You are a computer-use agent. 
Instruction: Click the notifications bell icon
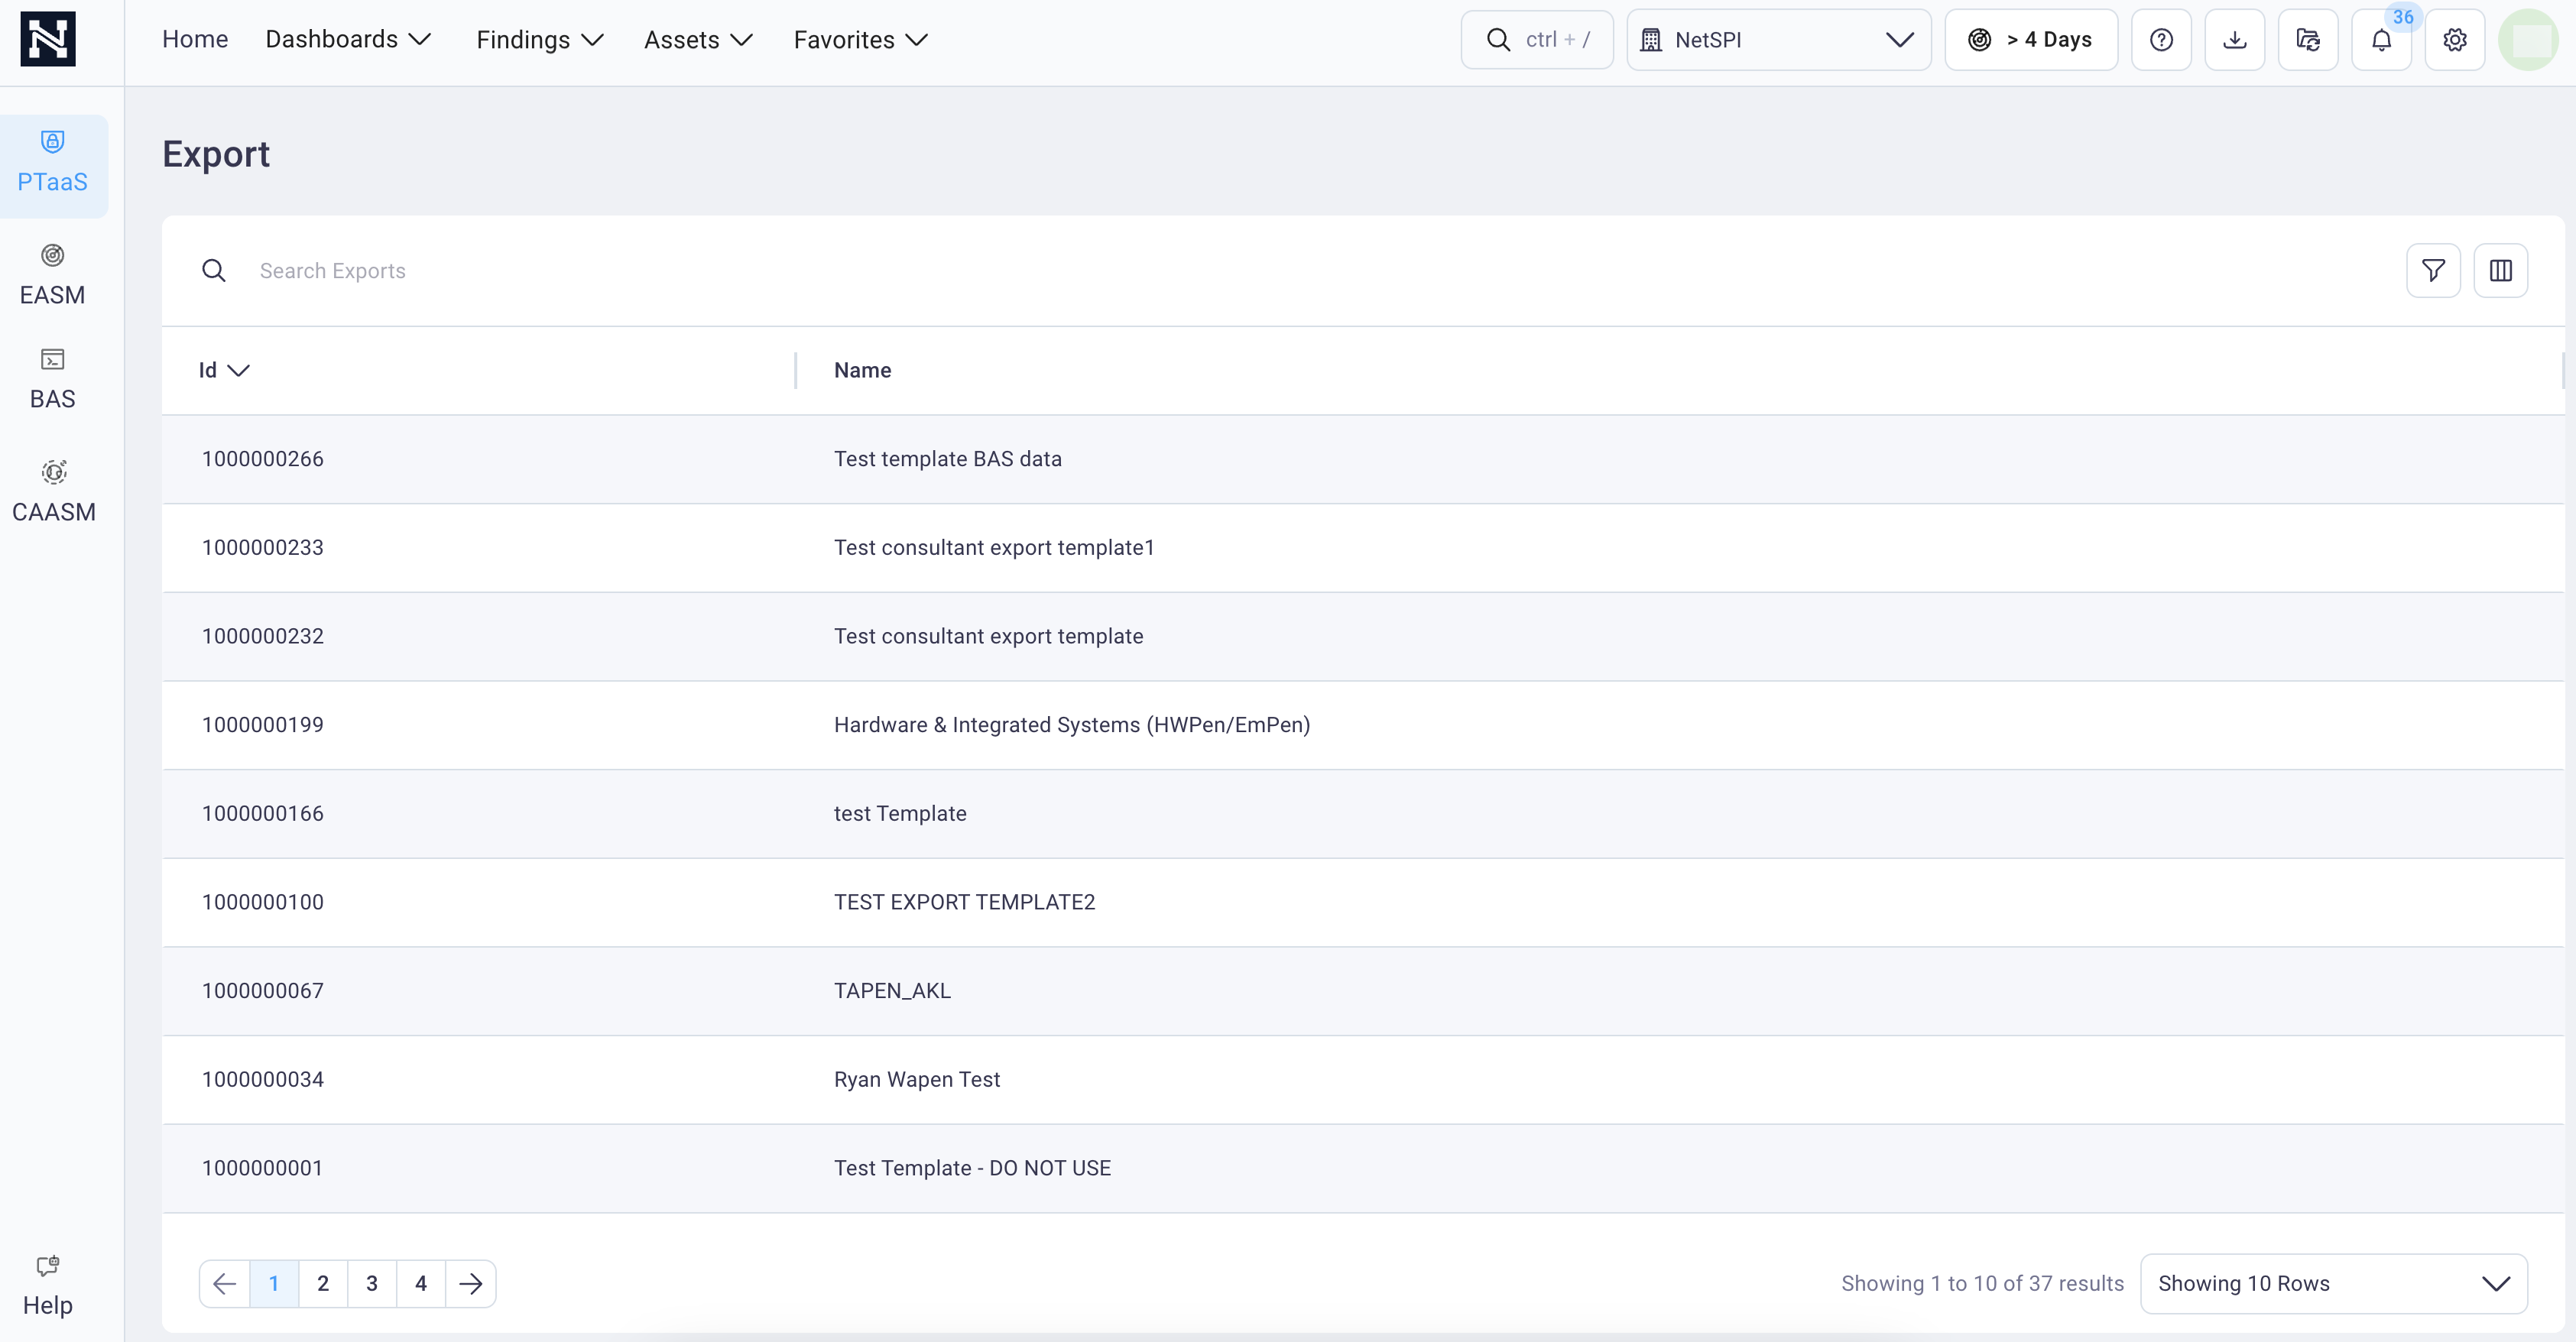tap(2381, 40)
